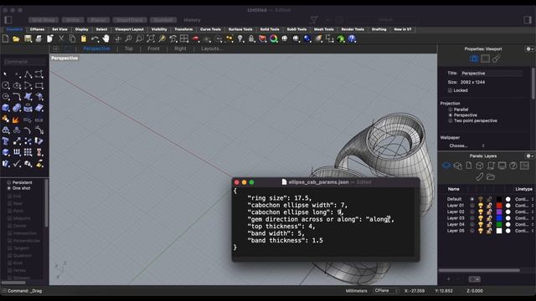Image resolution: width=536 pixels, height=301 pixels.
Task: Open the Surface Tools toolbar tab
Action: click(x=240, y=29)
